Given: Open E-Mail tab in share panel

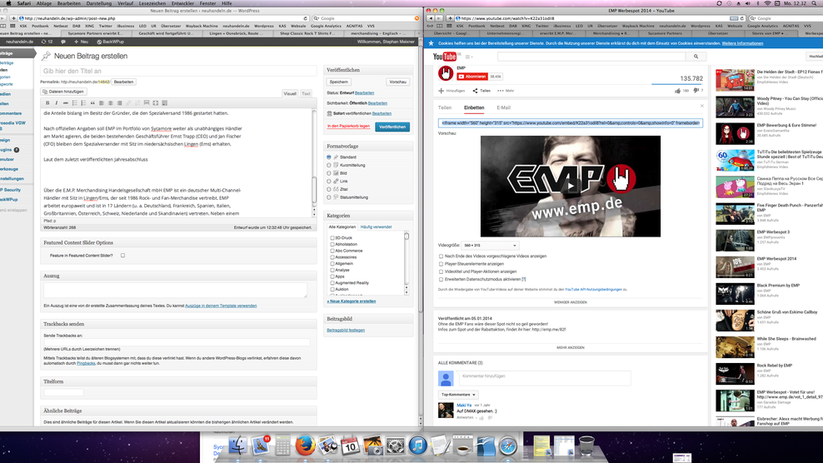Looking at the screenshot, I should (503, 107).
